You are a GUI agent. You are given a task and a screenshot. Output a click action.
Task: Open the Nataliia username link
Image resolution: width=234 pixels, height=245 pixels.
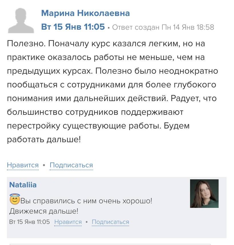point(23,185)
